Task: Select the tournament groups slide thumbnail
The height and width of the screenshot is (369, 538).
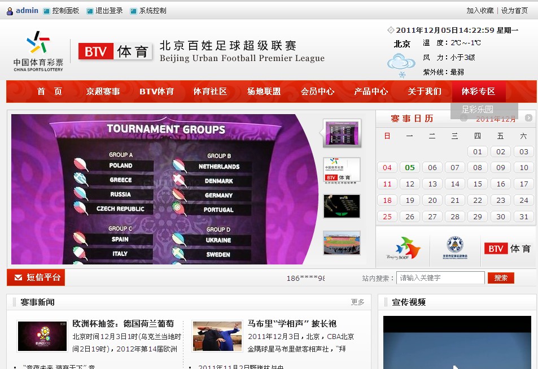Action: [342, 133]
